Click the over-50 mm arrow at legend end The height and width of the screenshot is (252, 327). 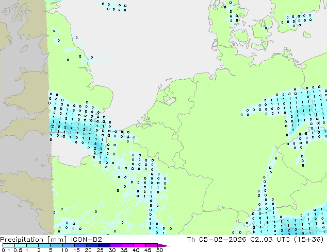(x=163, y=245)
